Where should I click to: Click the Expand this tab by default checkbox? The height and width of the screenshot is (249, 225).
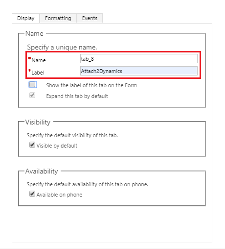tap(32, 95)
